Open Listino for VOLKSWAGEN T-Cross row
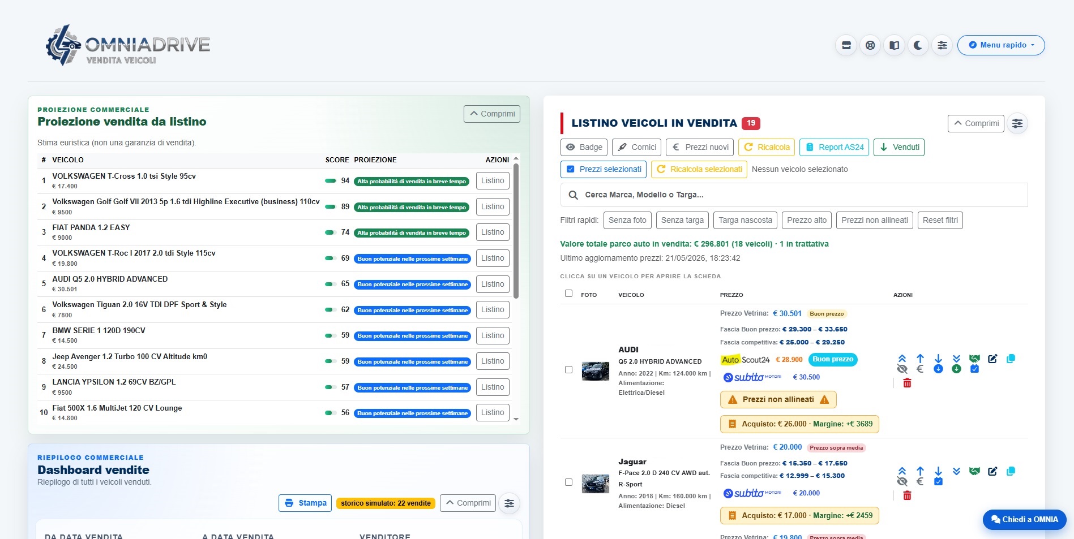Image resolution: width=1074 pixels, height=539 pixels. (493, 181)
